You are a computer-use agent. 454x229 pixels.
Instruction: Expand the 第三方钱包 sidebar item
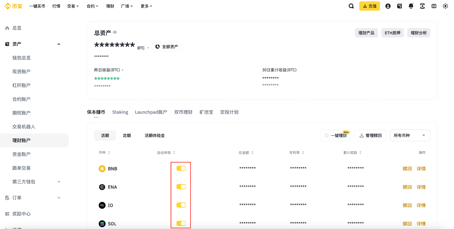[59, 182]
